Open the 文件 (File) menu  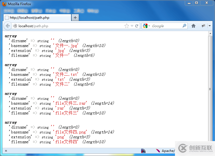pos(9,11)
